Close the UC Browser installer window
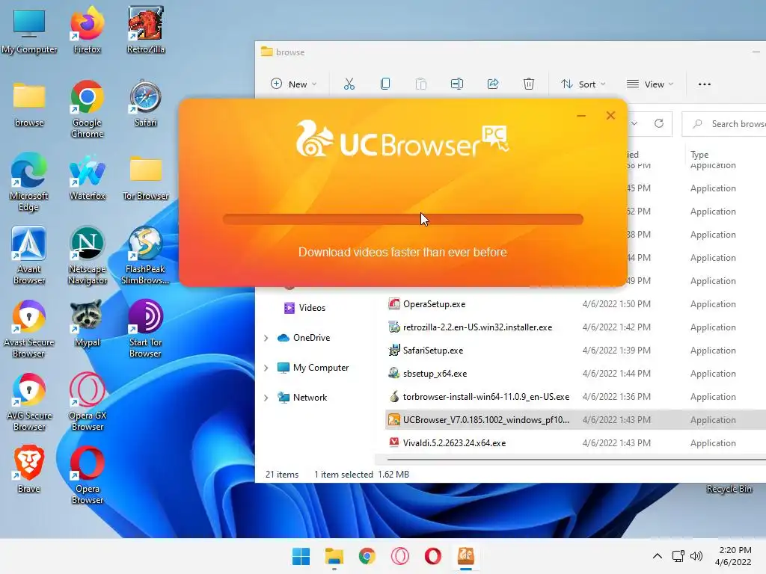This screenshot has height=574, width=766. click(x=610, y=116)
